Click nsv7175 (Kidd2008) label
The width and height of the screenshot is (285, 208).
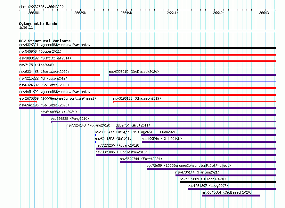(37, 65)
